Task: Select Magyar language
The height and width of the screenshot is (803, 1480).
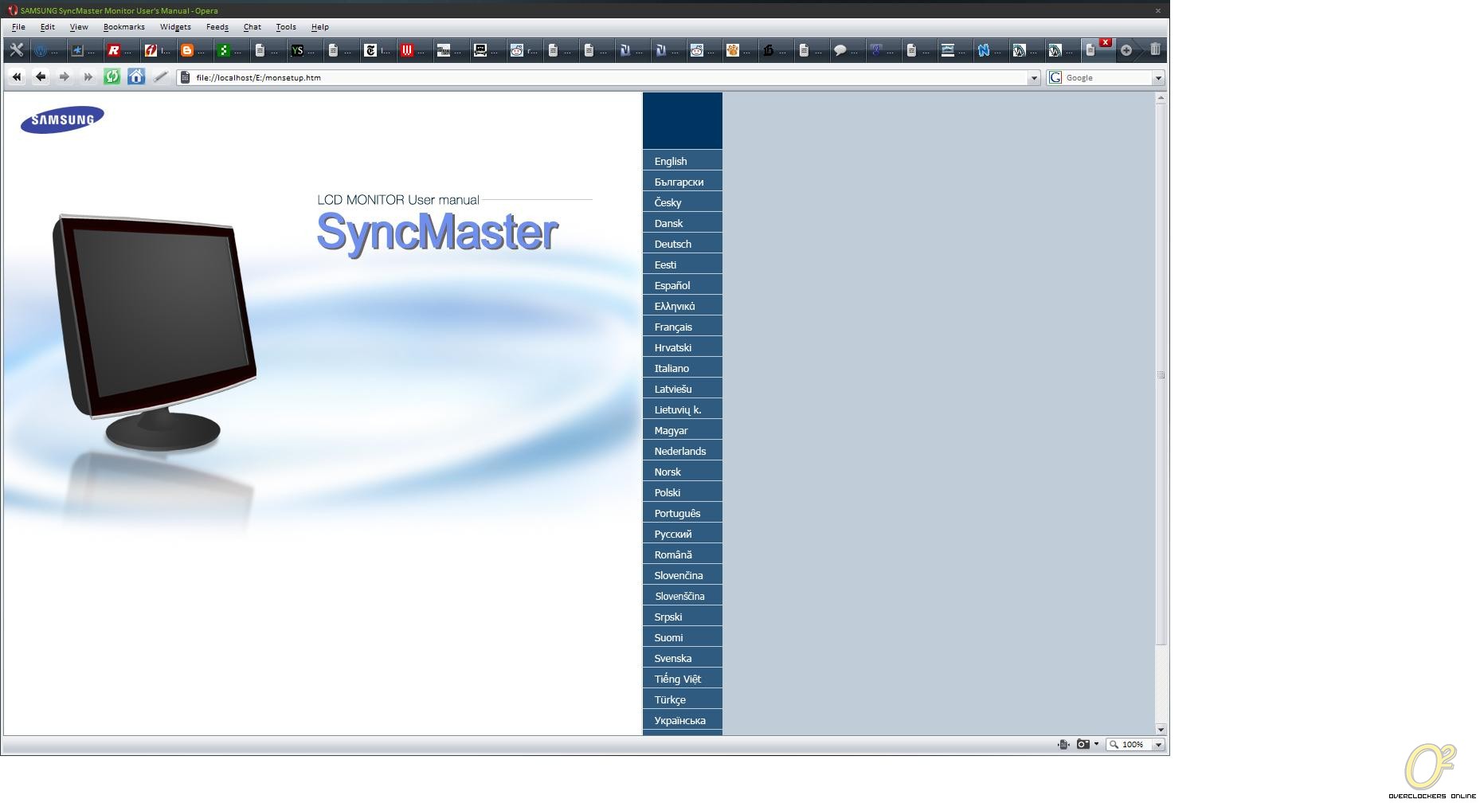Action: point(683,430)
